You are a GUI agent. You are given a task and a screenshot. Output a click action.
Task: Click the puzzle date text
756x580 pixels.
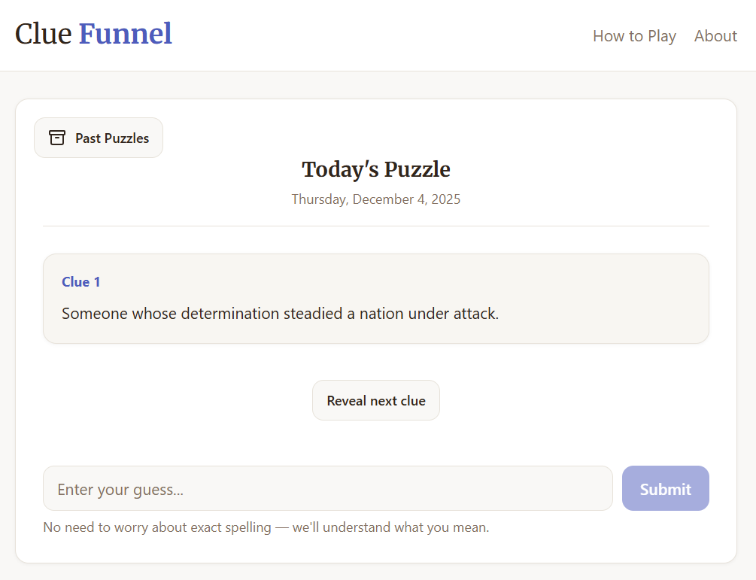(375, 199)
